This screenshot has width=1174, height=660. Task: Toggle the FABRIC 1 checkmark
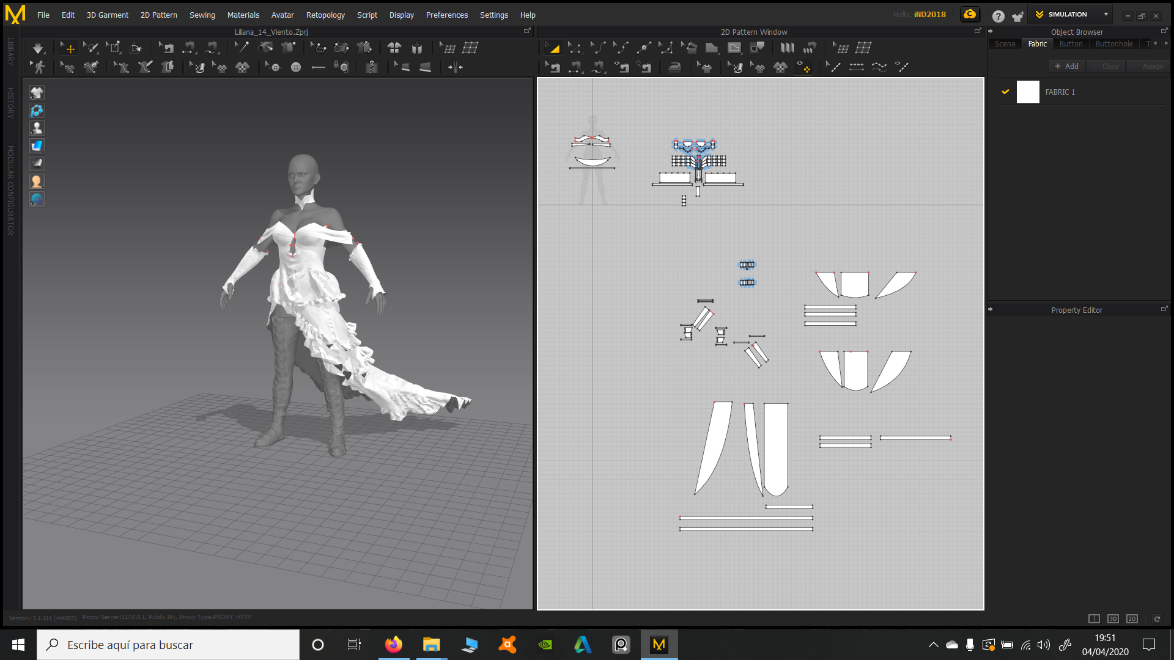pyautogui.click(x=1005, y=92)
